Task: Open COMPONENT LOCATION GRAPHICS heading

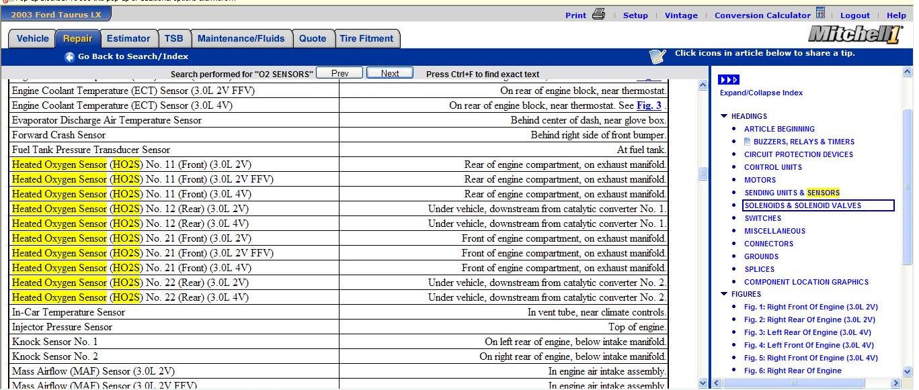Action: [806, 282]
